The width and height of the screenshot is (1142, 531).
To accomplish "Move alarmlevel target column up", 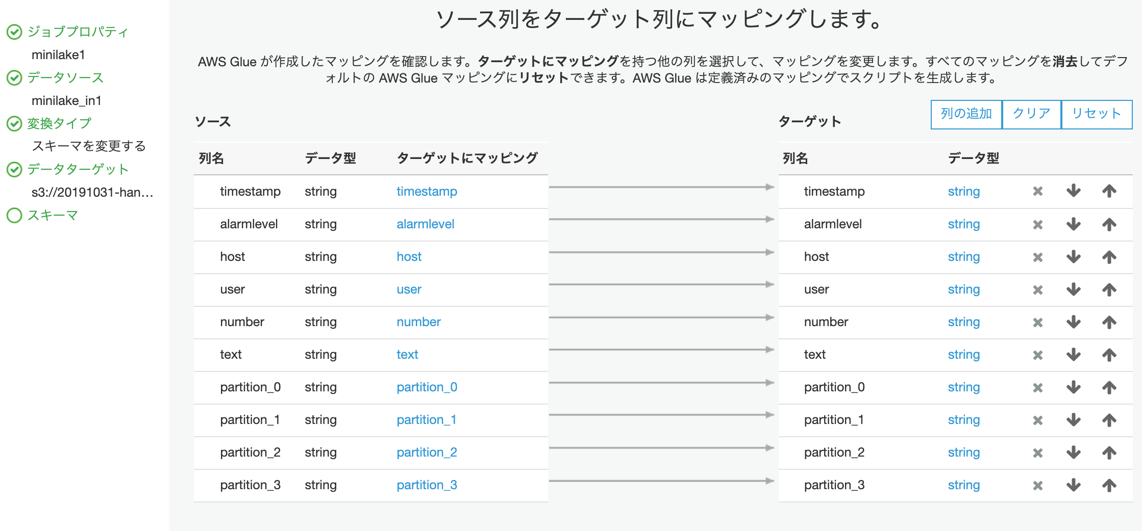I will 1109,224.
